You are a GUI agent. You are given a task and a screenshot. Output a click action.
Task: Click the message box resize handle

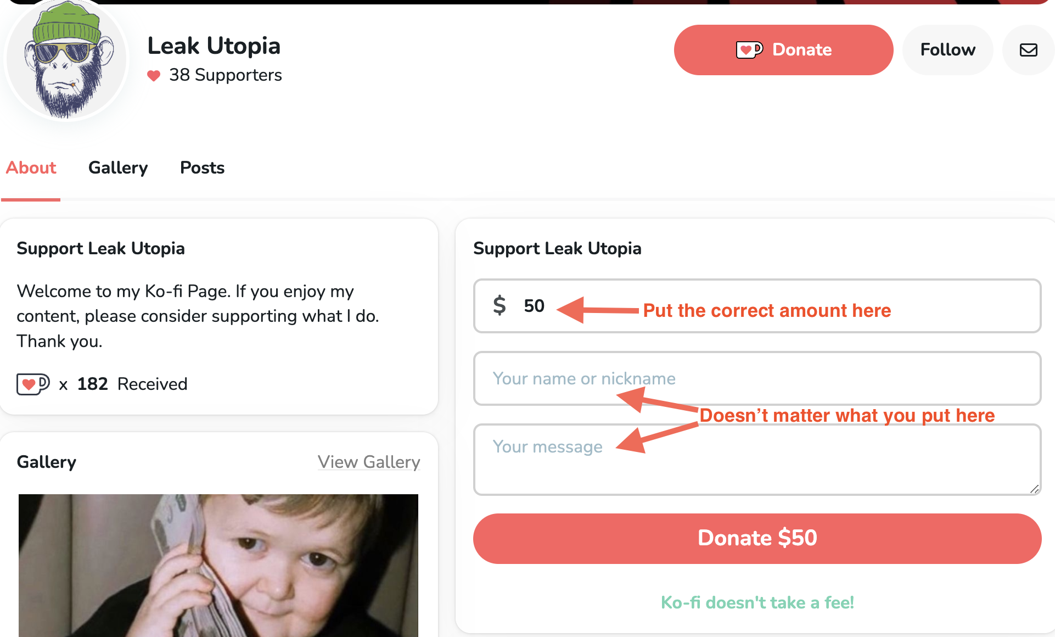(1034, 489)
